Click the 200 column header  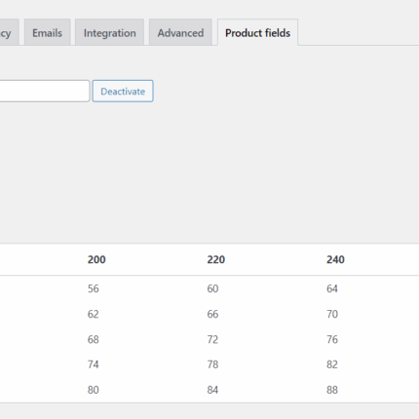[96, 259]
